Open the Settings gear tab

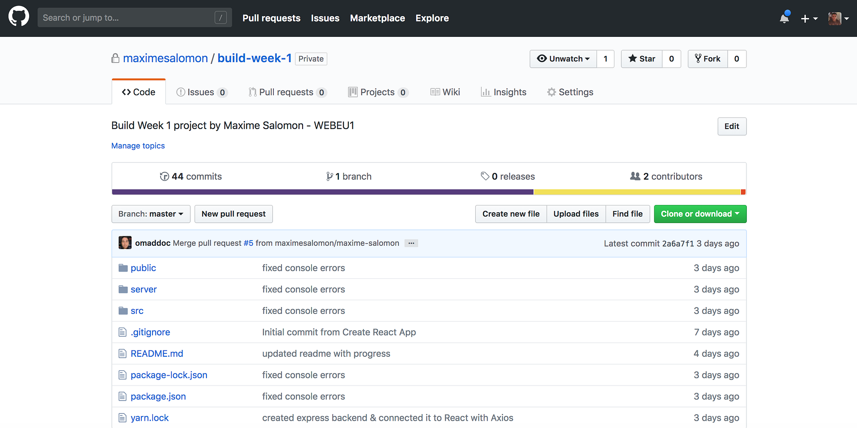[570, 92]
